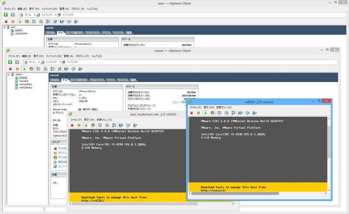Go back with green arrow in vsesxi vSphere Client

click(10, 62)
